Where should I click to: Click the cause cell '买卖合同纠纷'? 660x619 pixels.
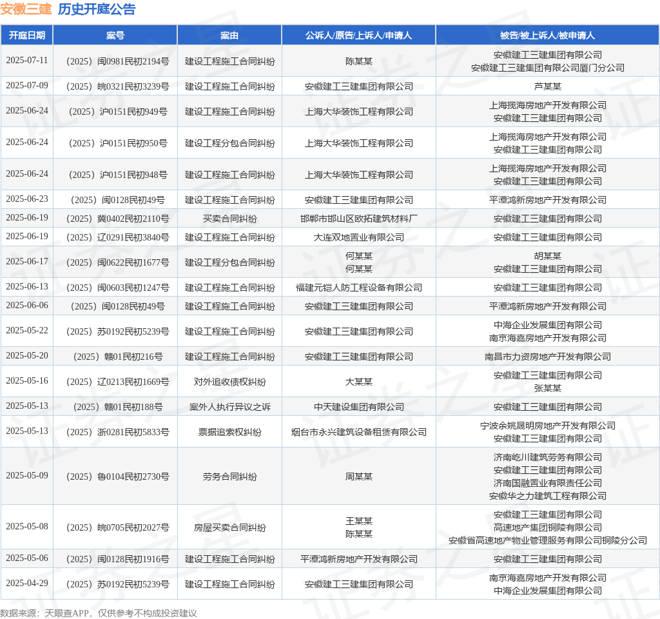click(229, 219)
